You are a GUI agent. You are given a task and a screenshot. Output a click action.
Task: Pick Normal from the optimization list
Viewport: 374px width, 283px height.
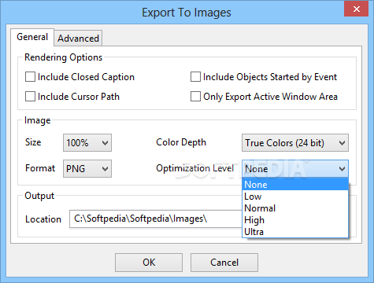tap(295, 208)
